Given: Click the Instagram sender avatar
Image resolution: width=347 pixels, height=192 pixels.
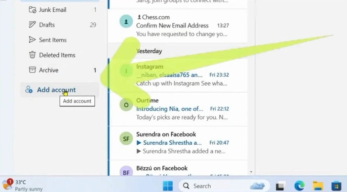Looking at the screenshot, I should point(126,71).
